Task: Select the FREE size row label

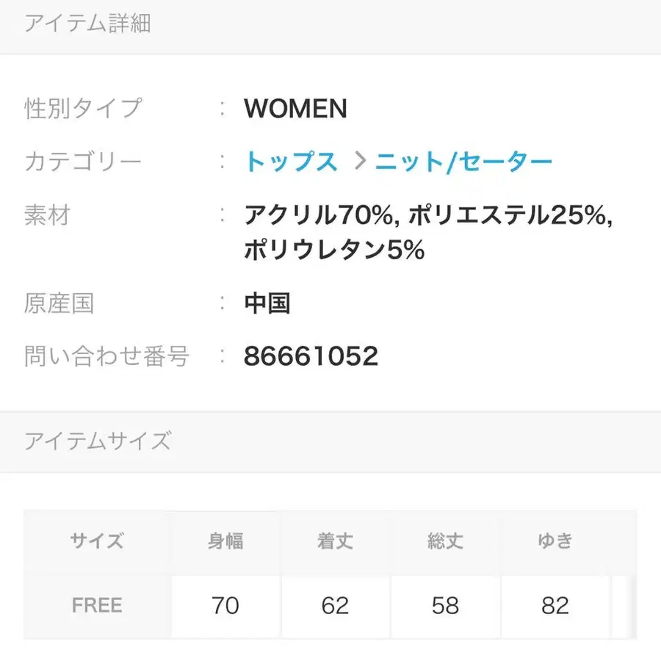Action: (x=97, y=606)
